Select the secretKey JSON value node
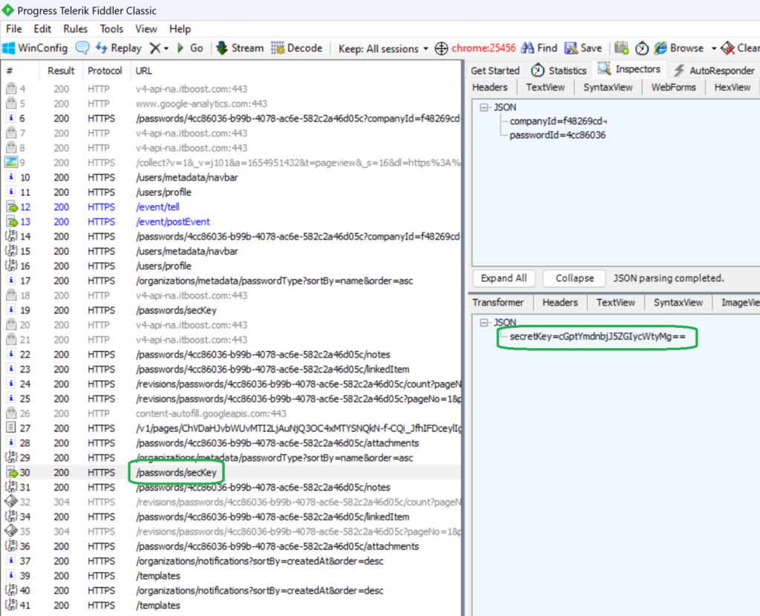 597,336
